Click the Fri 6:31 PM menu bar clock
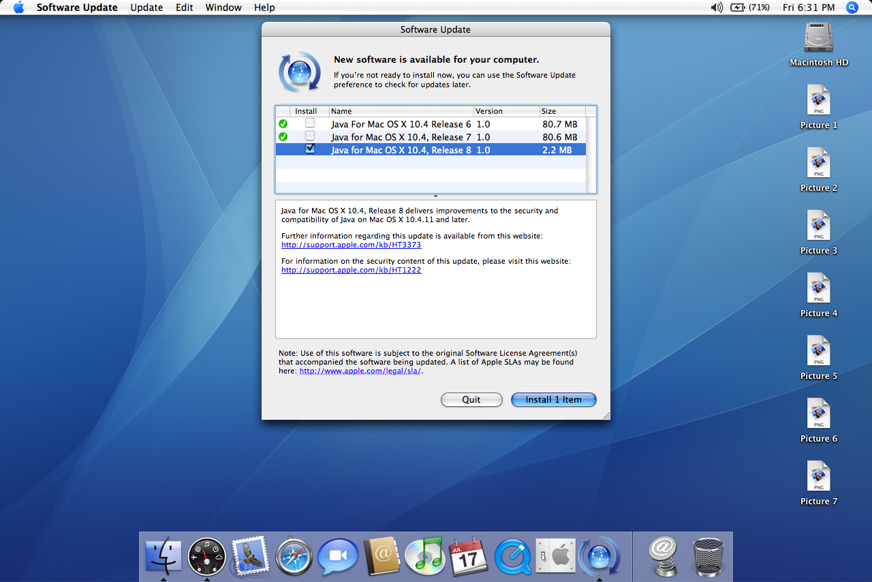 [809, 7]
